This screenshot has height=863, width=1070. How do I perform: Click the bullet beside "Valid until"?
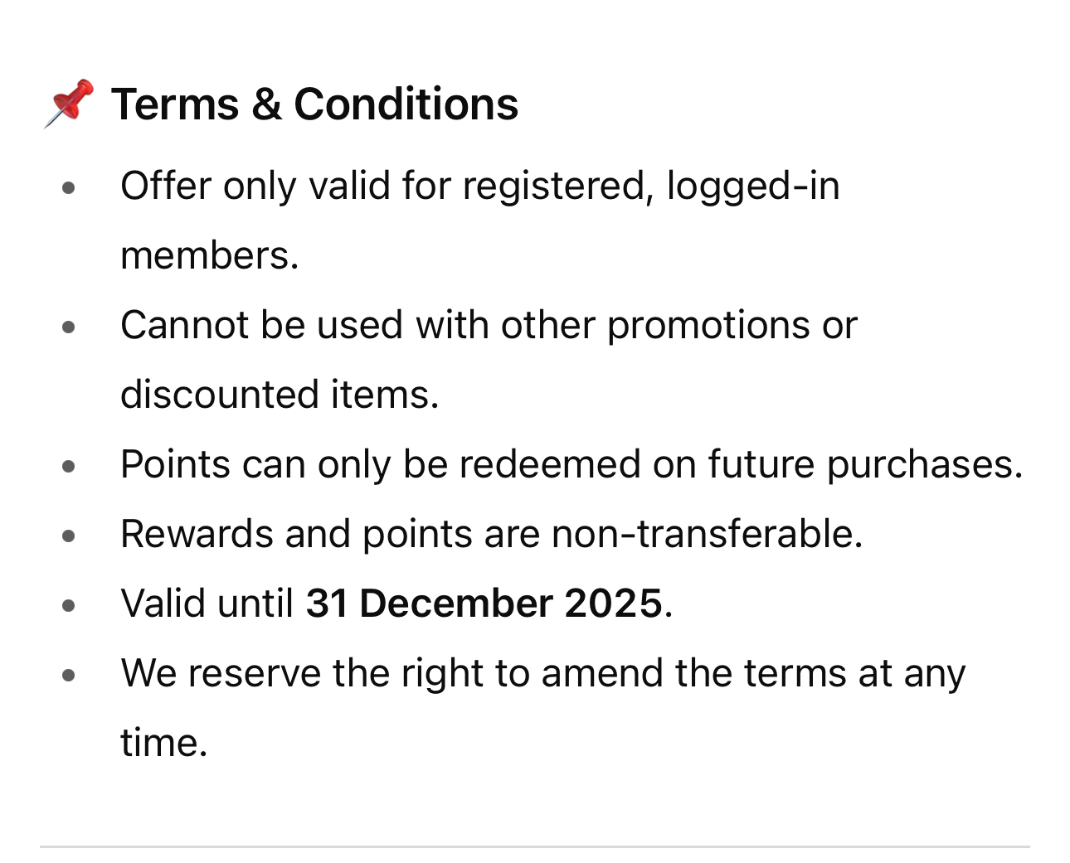click(x=69, y=606)
